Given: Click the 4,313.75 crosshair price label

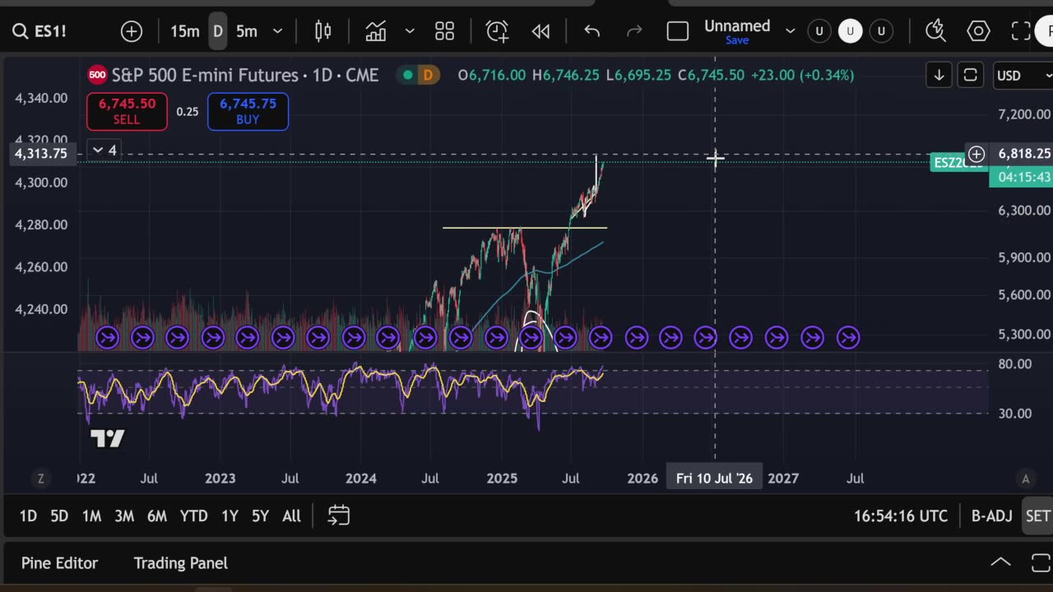Looking at the screenshot, I should [x=41, y=154].
